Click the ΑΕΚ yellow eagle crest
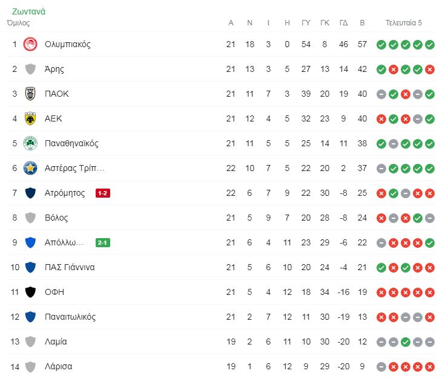This screenshot has height=385, width=448. pyautogui.click(x=30, y=118)
